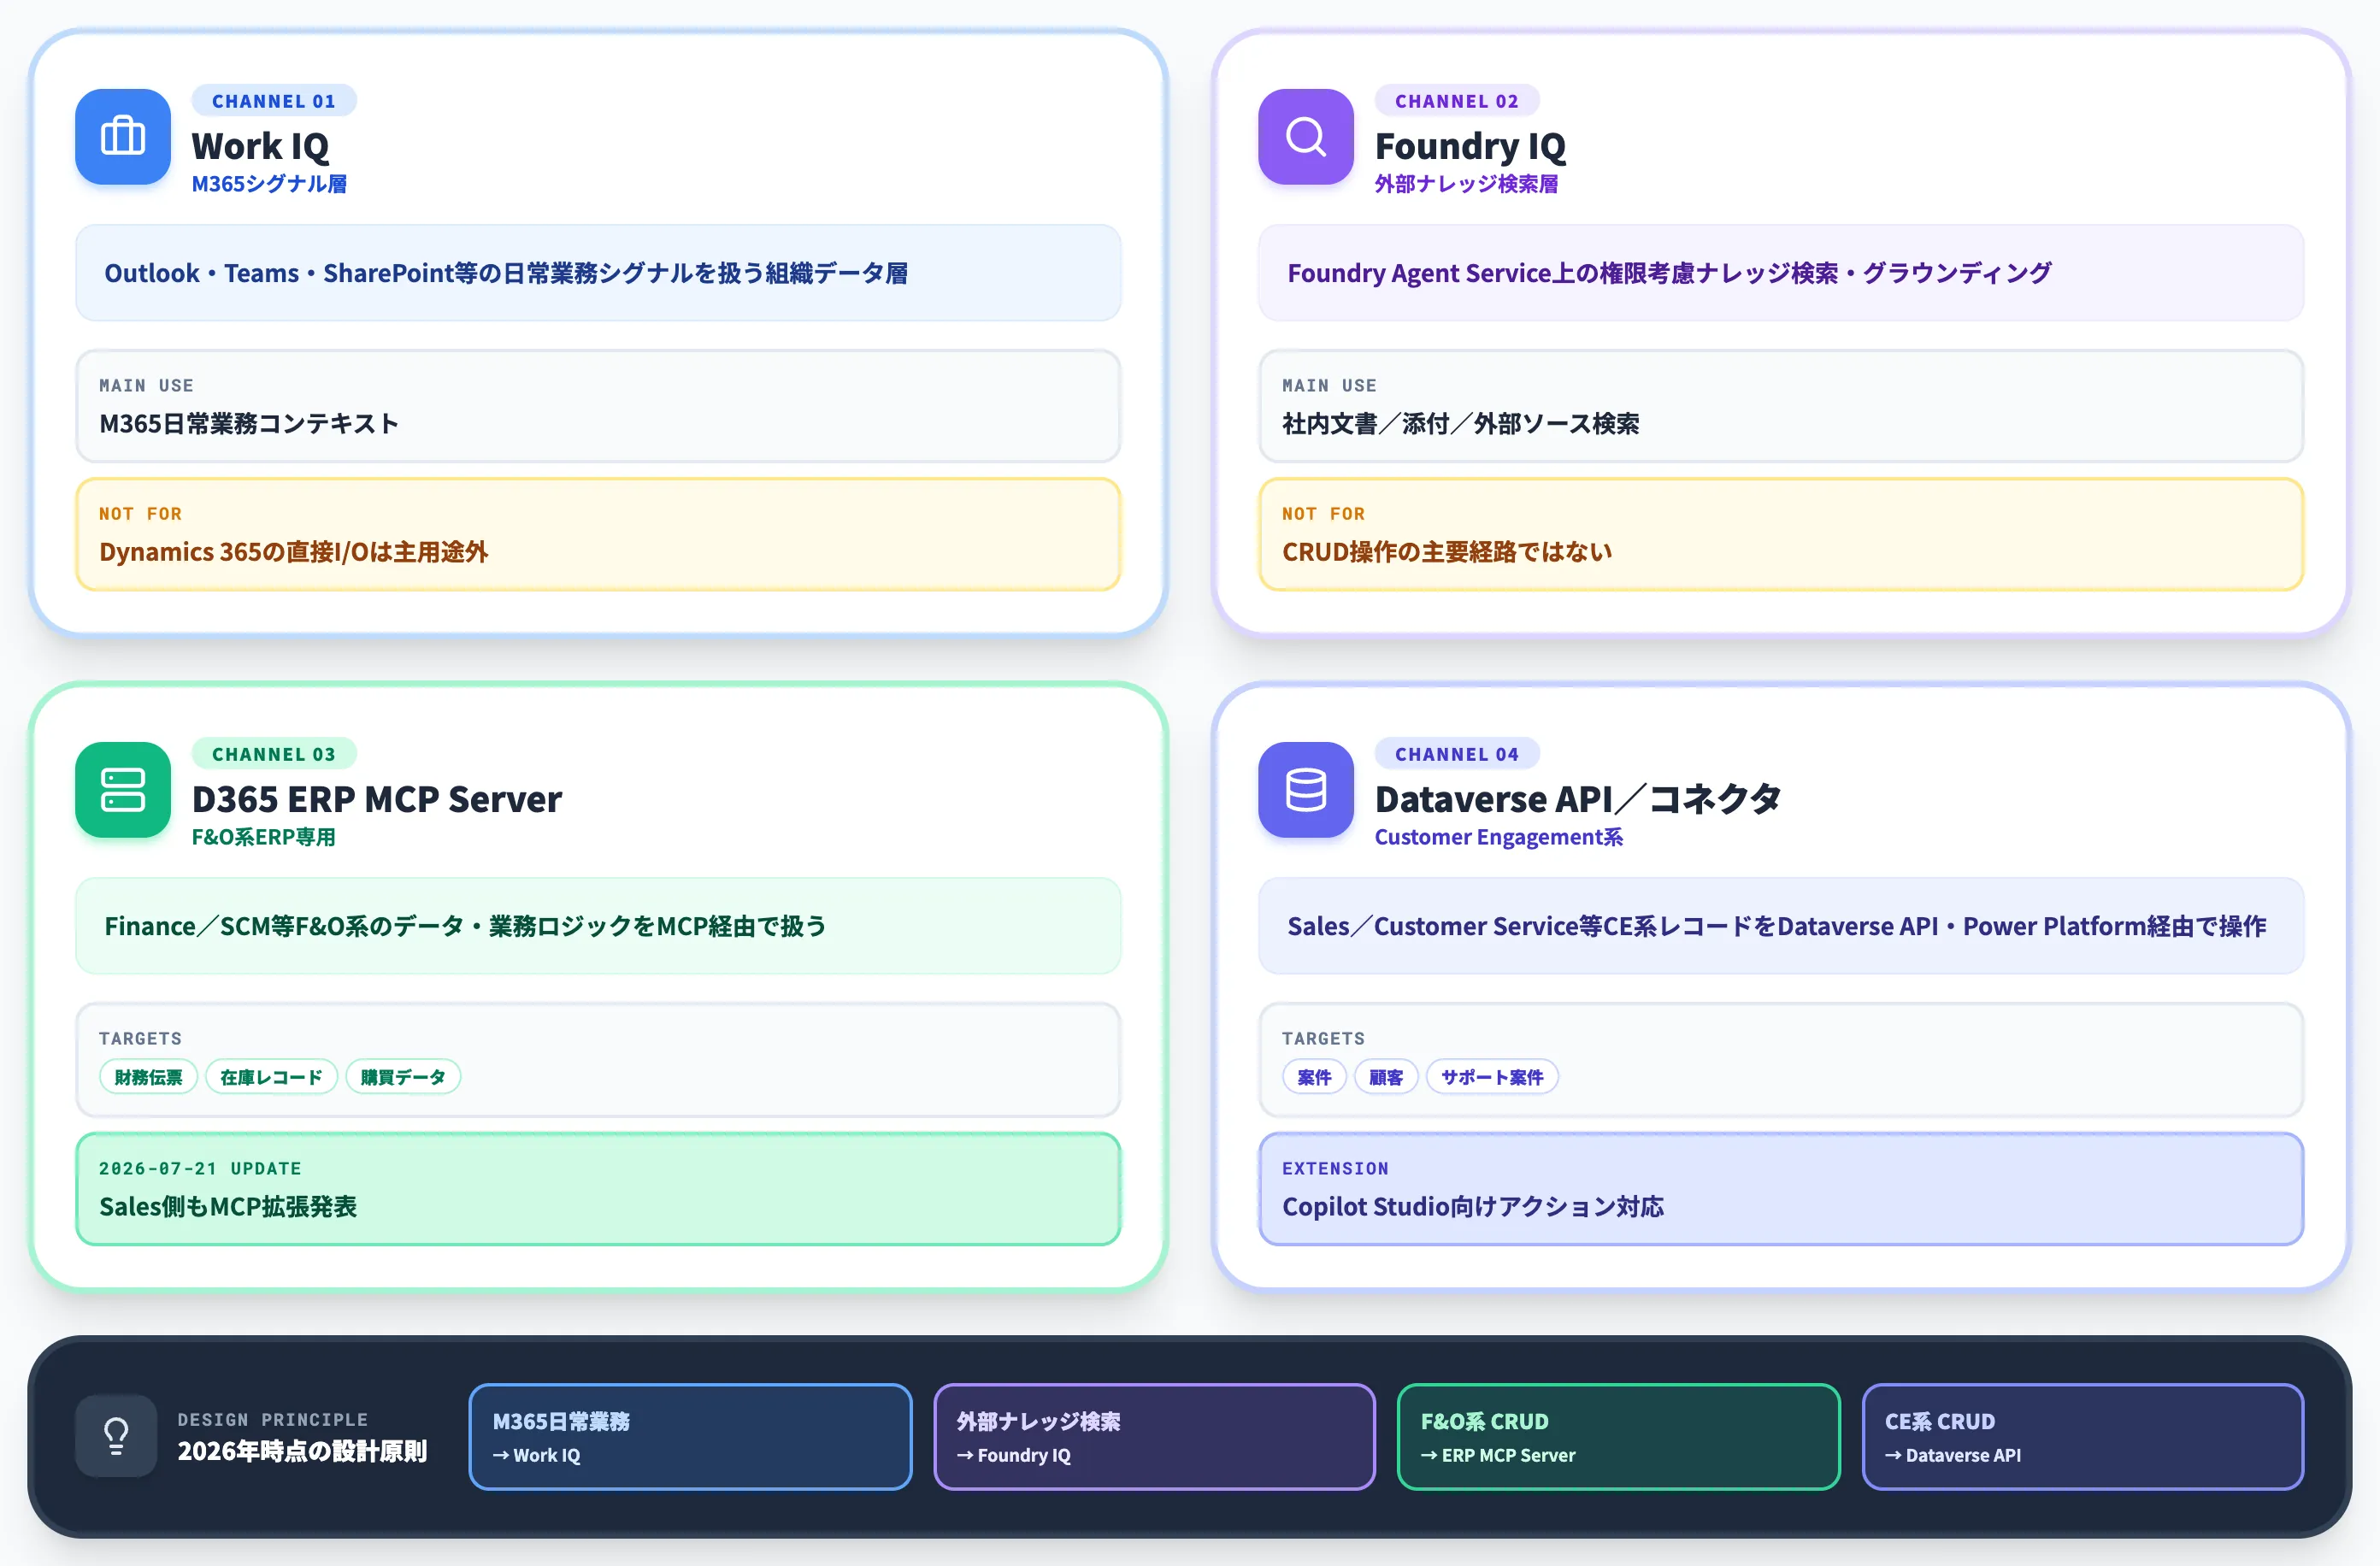
Task: Open the 外部ナレッジ検索 → Foundry IQ card
Action: click(1154, 1437)
